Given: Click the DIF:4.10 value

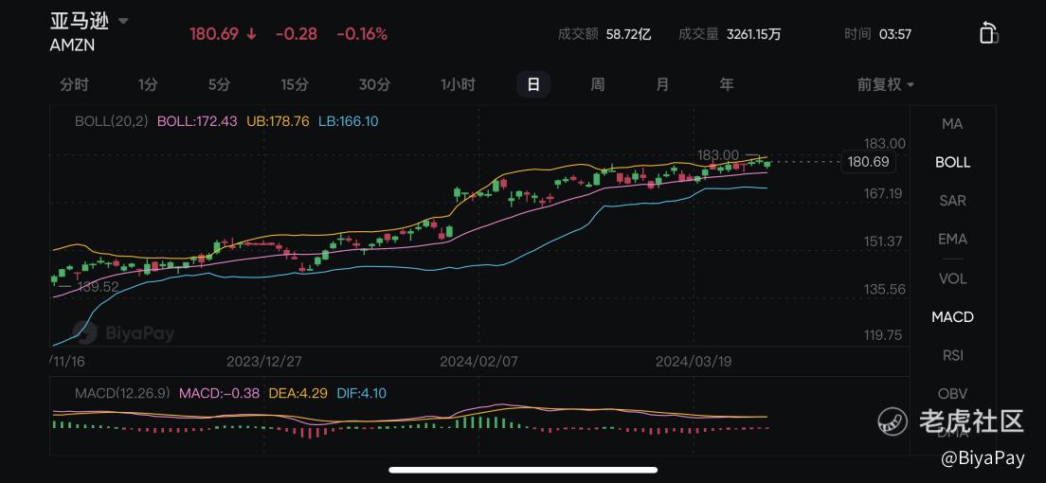Looking at the screenshot, I should [x=361, y=393].
